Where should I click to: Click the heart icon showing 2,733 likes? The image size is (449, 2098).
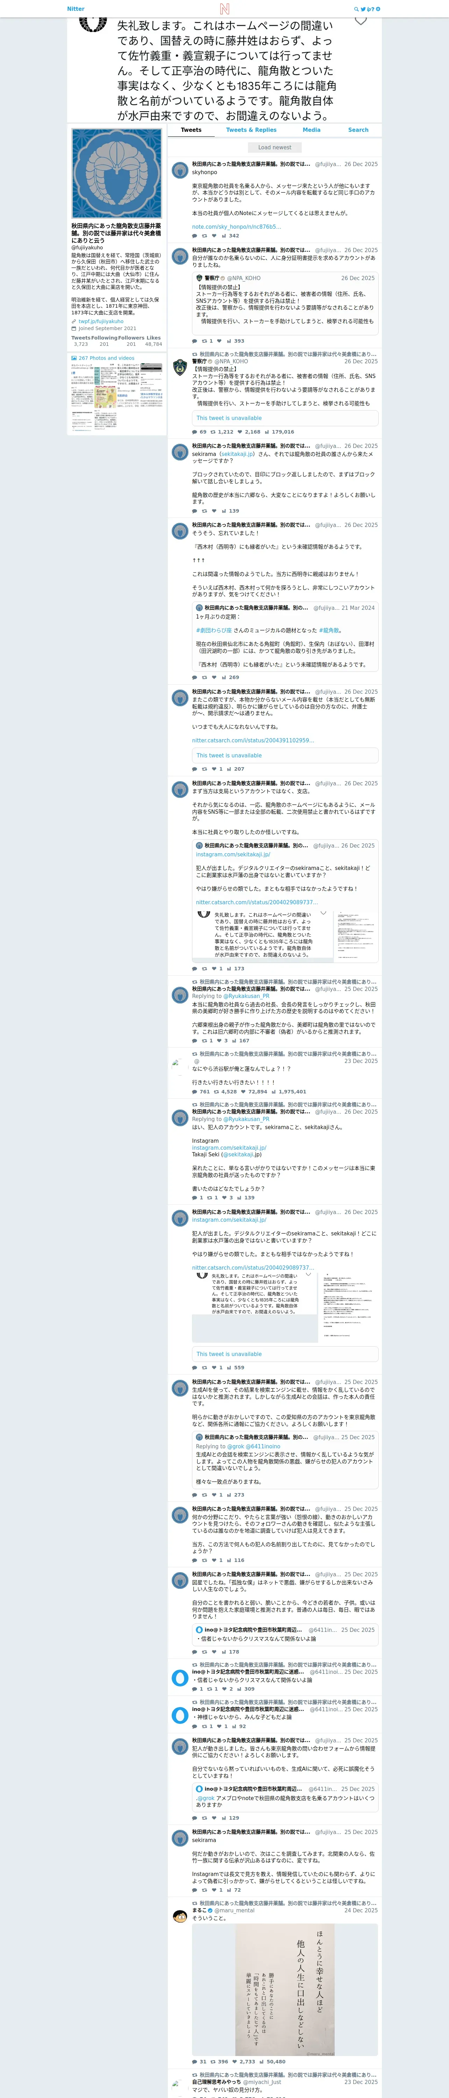click(235, 2062)
